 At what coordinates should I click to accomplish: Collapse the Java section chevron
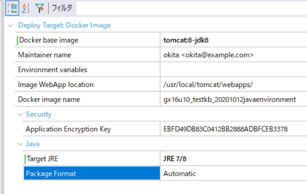tap(20, 144)
